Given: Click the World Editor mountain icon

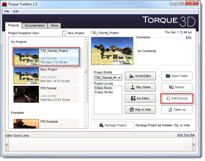Looking at the screenshot, I should point(131,76).
